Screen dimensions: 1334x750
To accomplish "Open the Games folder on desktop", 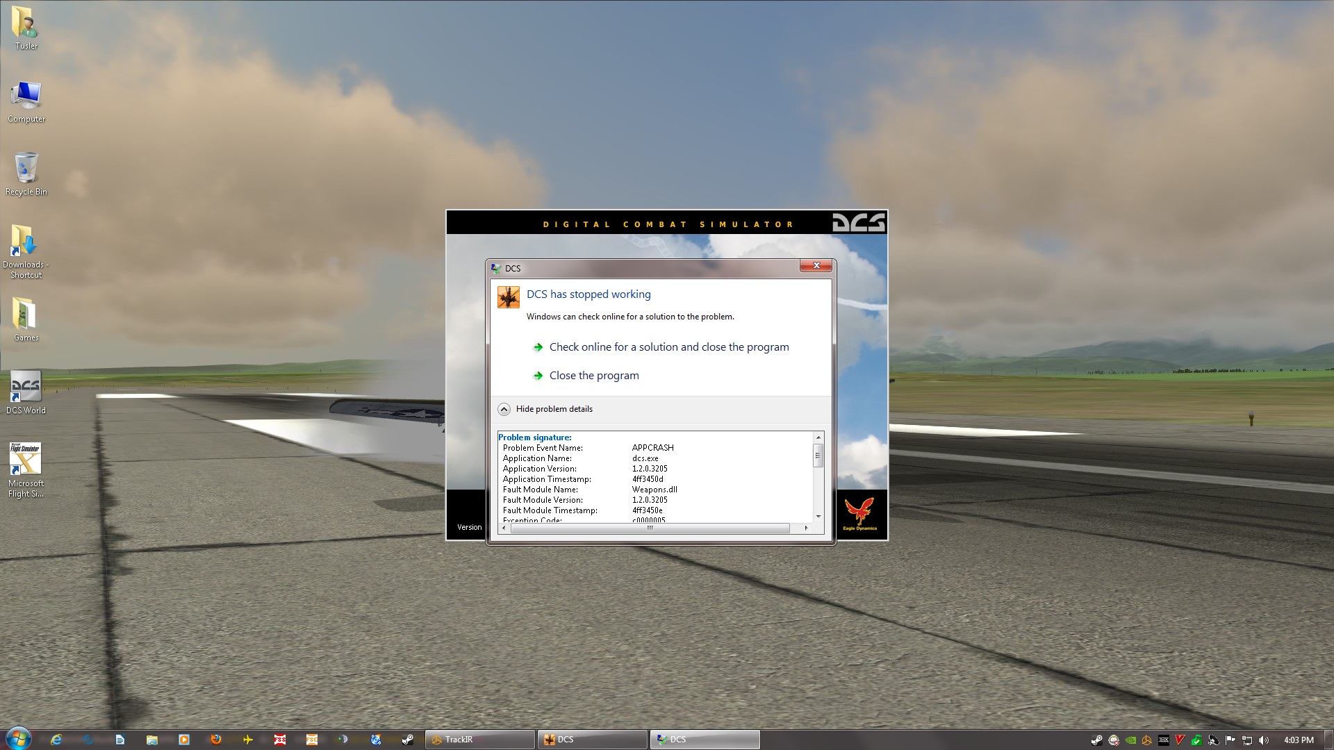I will point(26,319).
